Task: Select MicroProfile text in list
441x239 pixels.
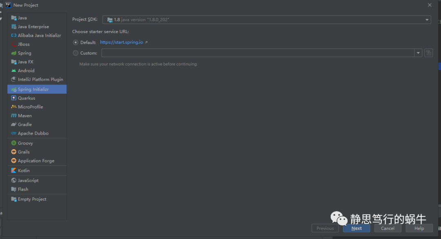Action: pos(30,107)
